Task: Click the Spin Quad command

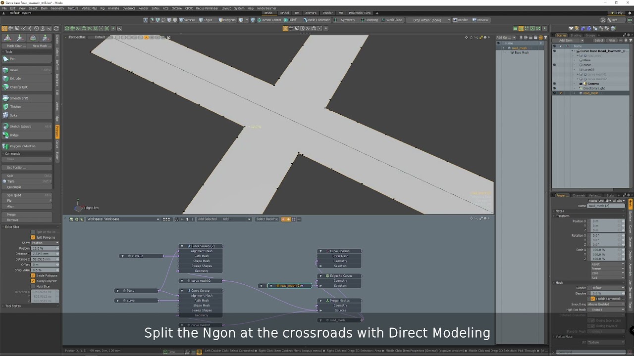Action: (x=27, y=195)
